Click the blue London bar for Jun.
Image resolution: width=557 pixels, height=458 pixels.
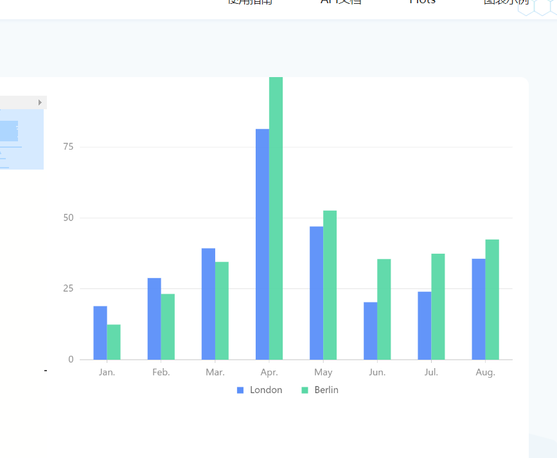coord(371,331)
